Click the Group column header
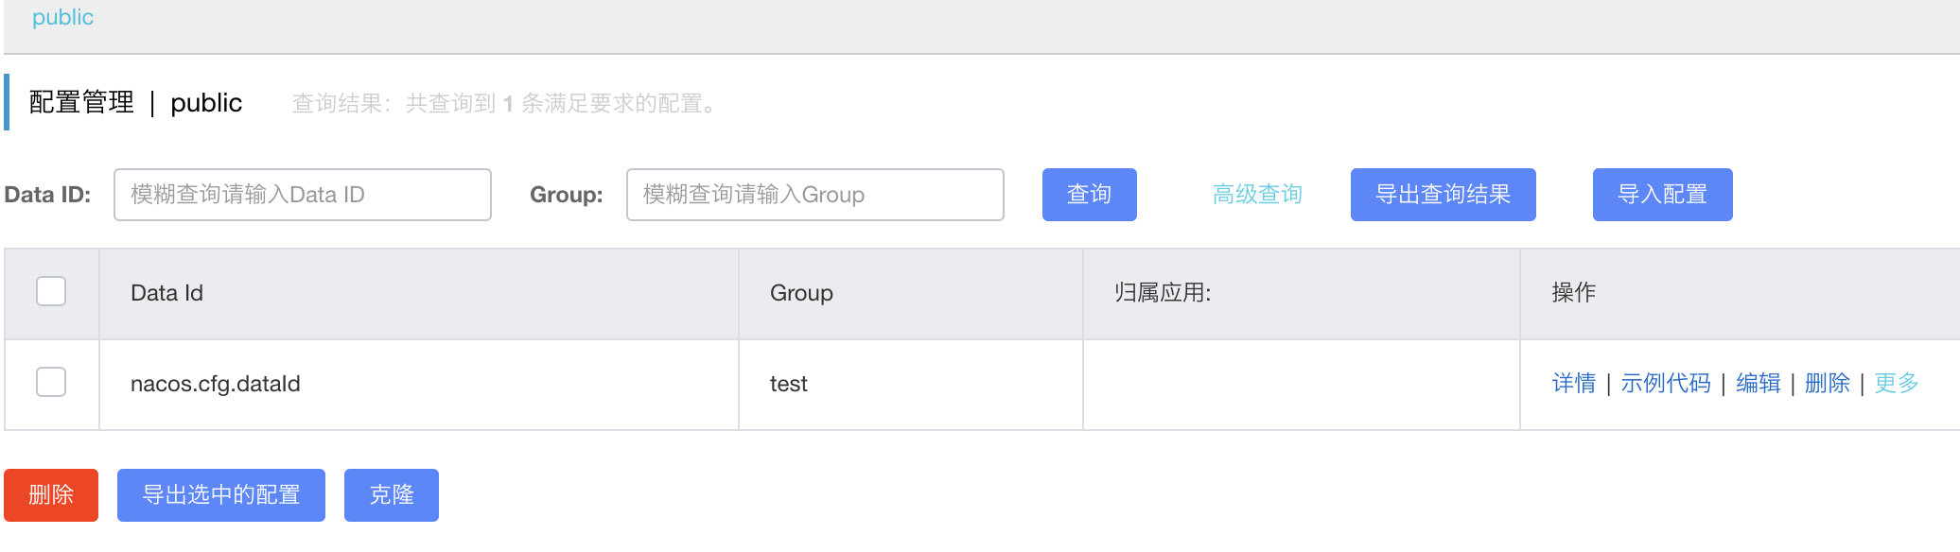1960x552 pixels. tap(800, 293)
